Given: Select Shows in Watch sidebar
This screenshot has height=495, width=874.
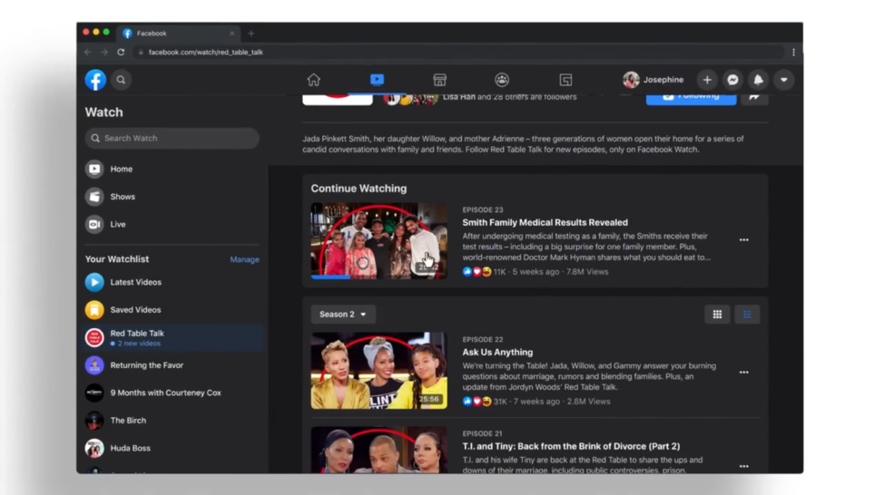Looking at the screenshot, I should click(172, 197).
